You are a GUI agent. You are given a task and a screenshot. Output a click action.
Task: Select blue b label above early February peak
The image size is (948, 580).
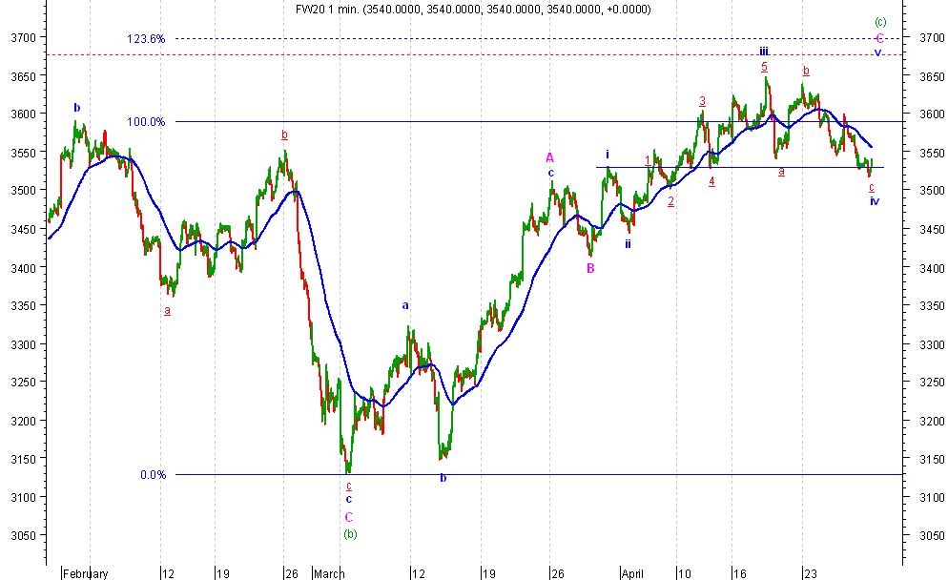point(77,108)
